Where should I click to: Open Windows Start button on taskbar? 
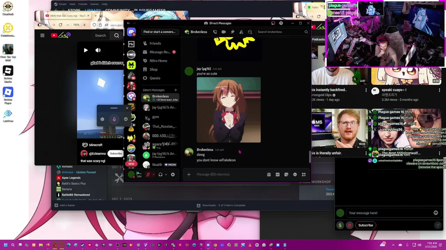(5, 245)
